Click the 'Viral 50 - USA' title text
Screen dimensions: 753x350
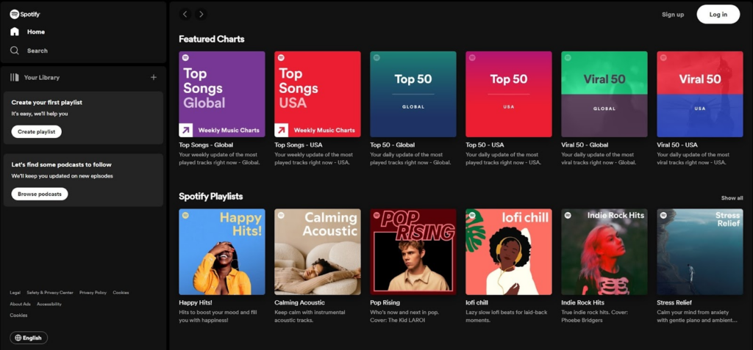pos(677,145)
